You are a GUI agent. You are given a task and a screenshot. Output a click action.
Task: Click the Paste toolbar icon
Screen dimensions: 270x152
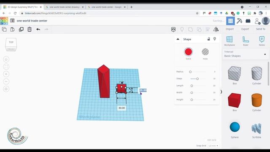[12, 29]
